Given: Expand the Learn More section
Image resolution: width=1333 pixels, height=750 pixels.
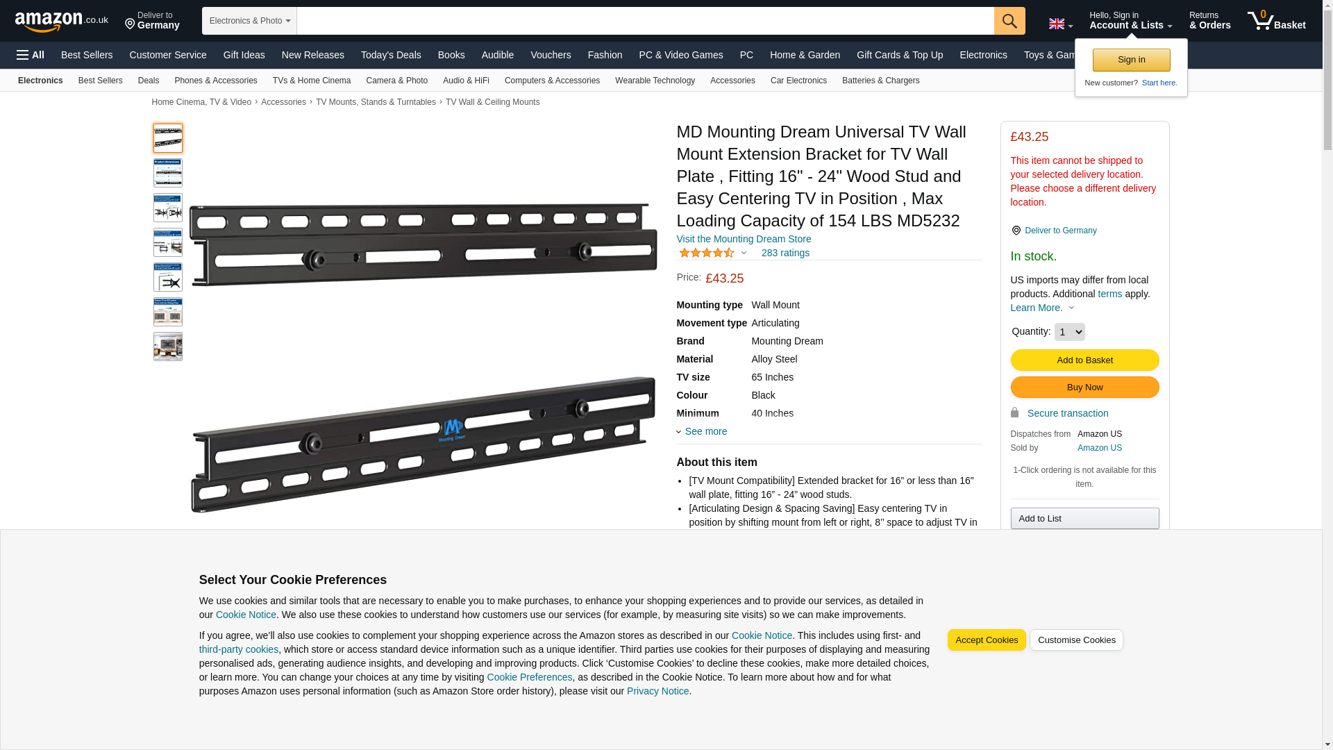Looking at the screenshot, I should (x=1042, y=308).
